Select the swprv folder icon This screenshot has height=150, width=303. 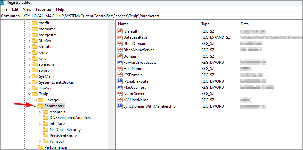coord(35,70)
